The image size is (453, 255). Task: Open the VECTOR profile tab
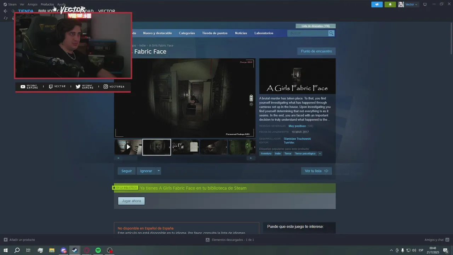(107, 11)
